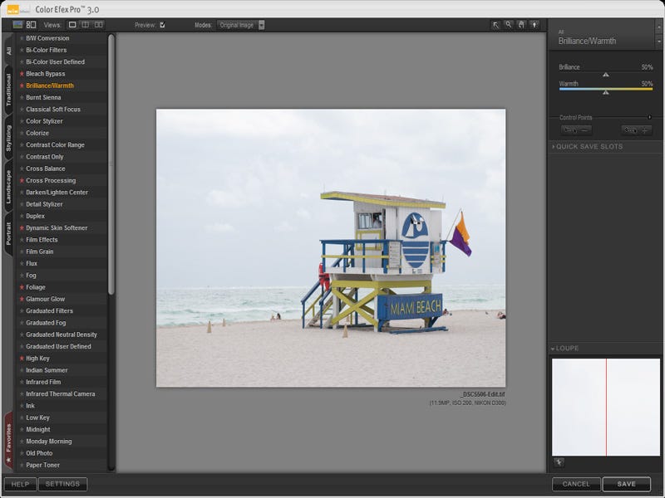665x498 pixels.
Task: Toggle favorite star for Dynamic Skin Softener
Action: click(x=22, y=227)
